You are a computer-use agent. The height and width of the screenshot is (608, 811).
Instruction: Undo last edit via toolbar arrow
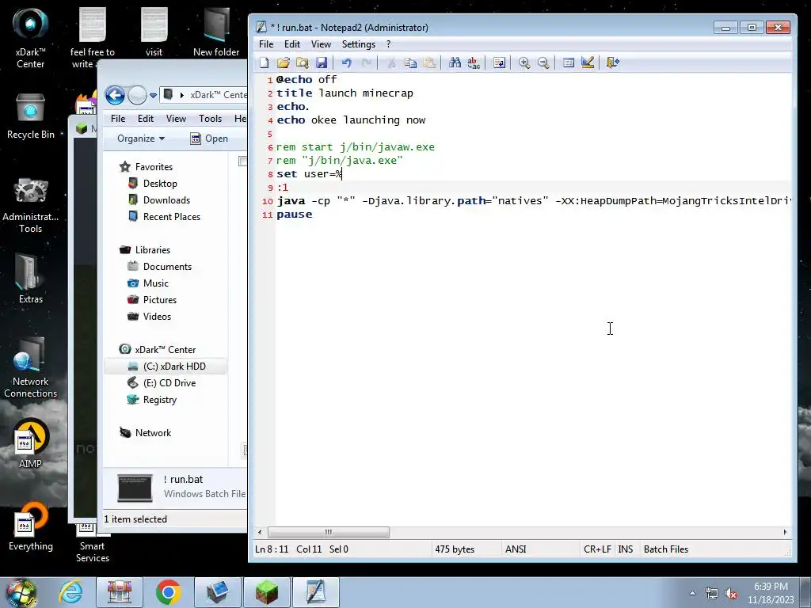click(347, 63)
